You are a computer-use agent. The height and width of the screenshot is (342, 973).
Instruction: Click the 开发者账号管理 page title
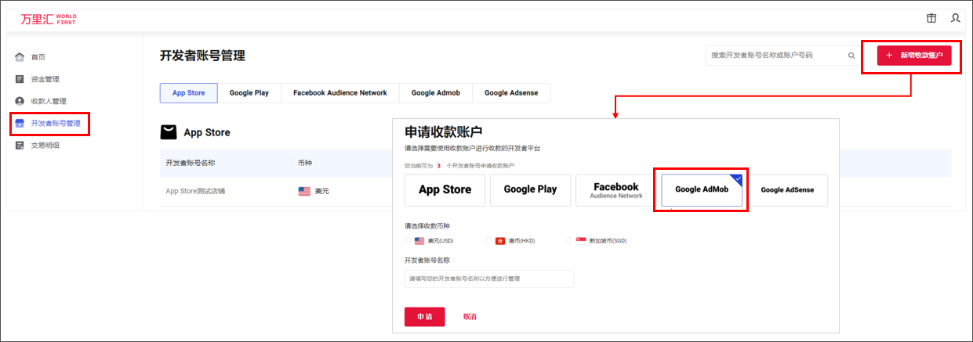point(202,56)
